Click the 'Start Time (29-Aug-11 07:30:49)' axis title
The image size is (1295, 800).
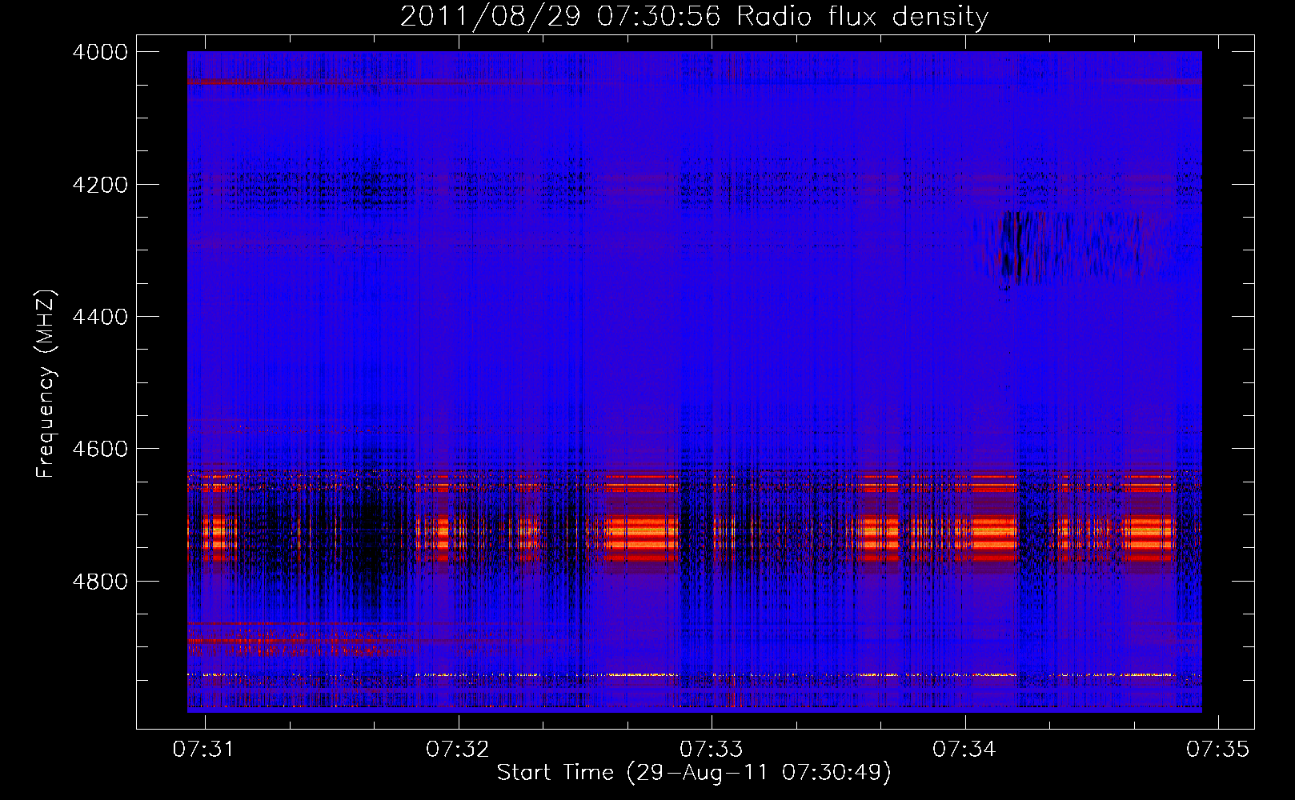(x=694, y=773)
